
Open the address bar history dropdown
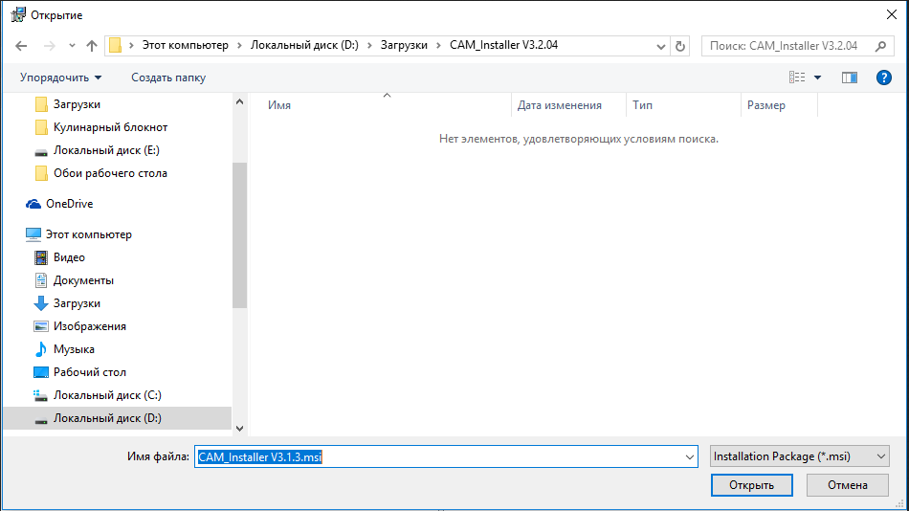pos(661,46)
